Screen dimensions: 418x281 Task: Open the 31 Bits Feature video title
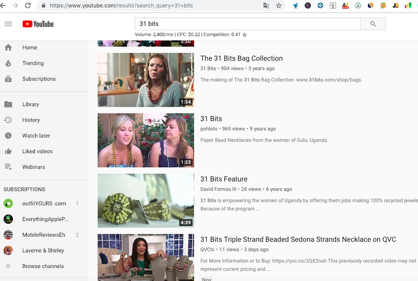point(224,179)
